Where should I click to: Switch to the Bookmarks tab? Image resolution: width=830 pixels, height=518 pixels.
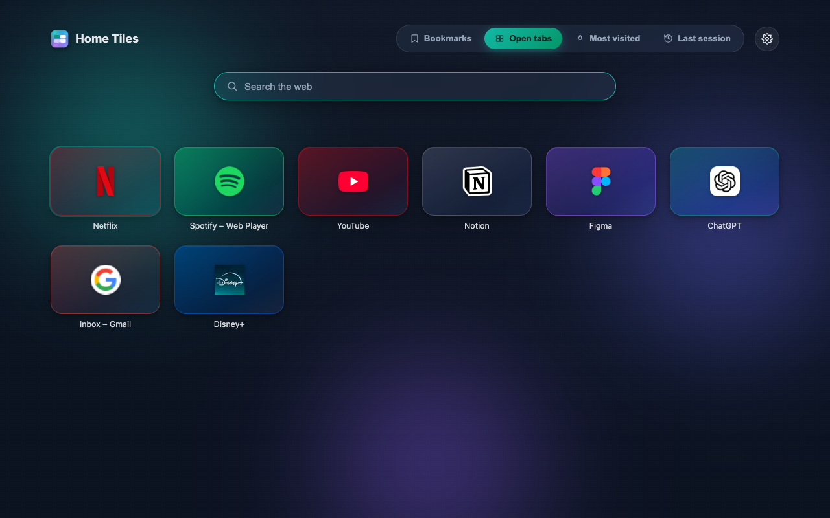[x=441, y=38]
